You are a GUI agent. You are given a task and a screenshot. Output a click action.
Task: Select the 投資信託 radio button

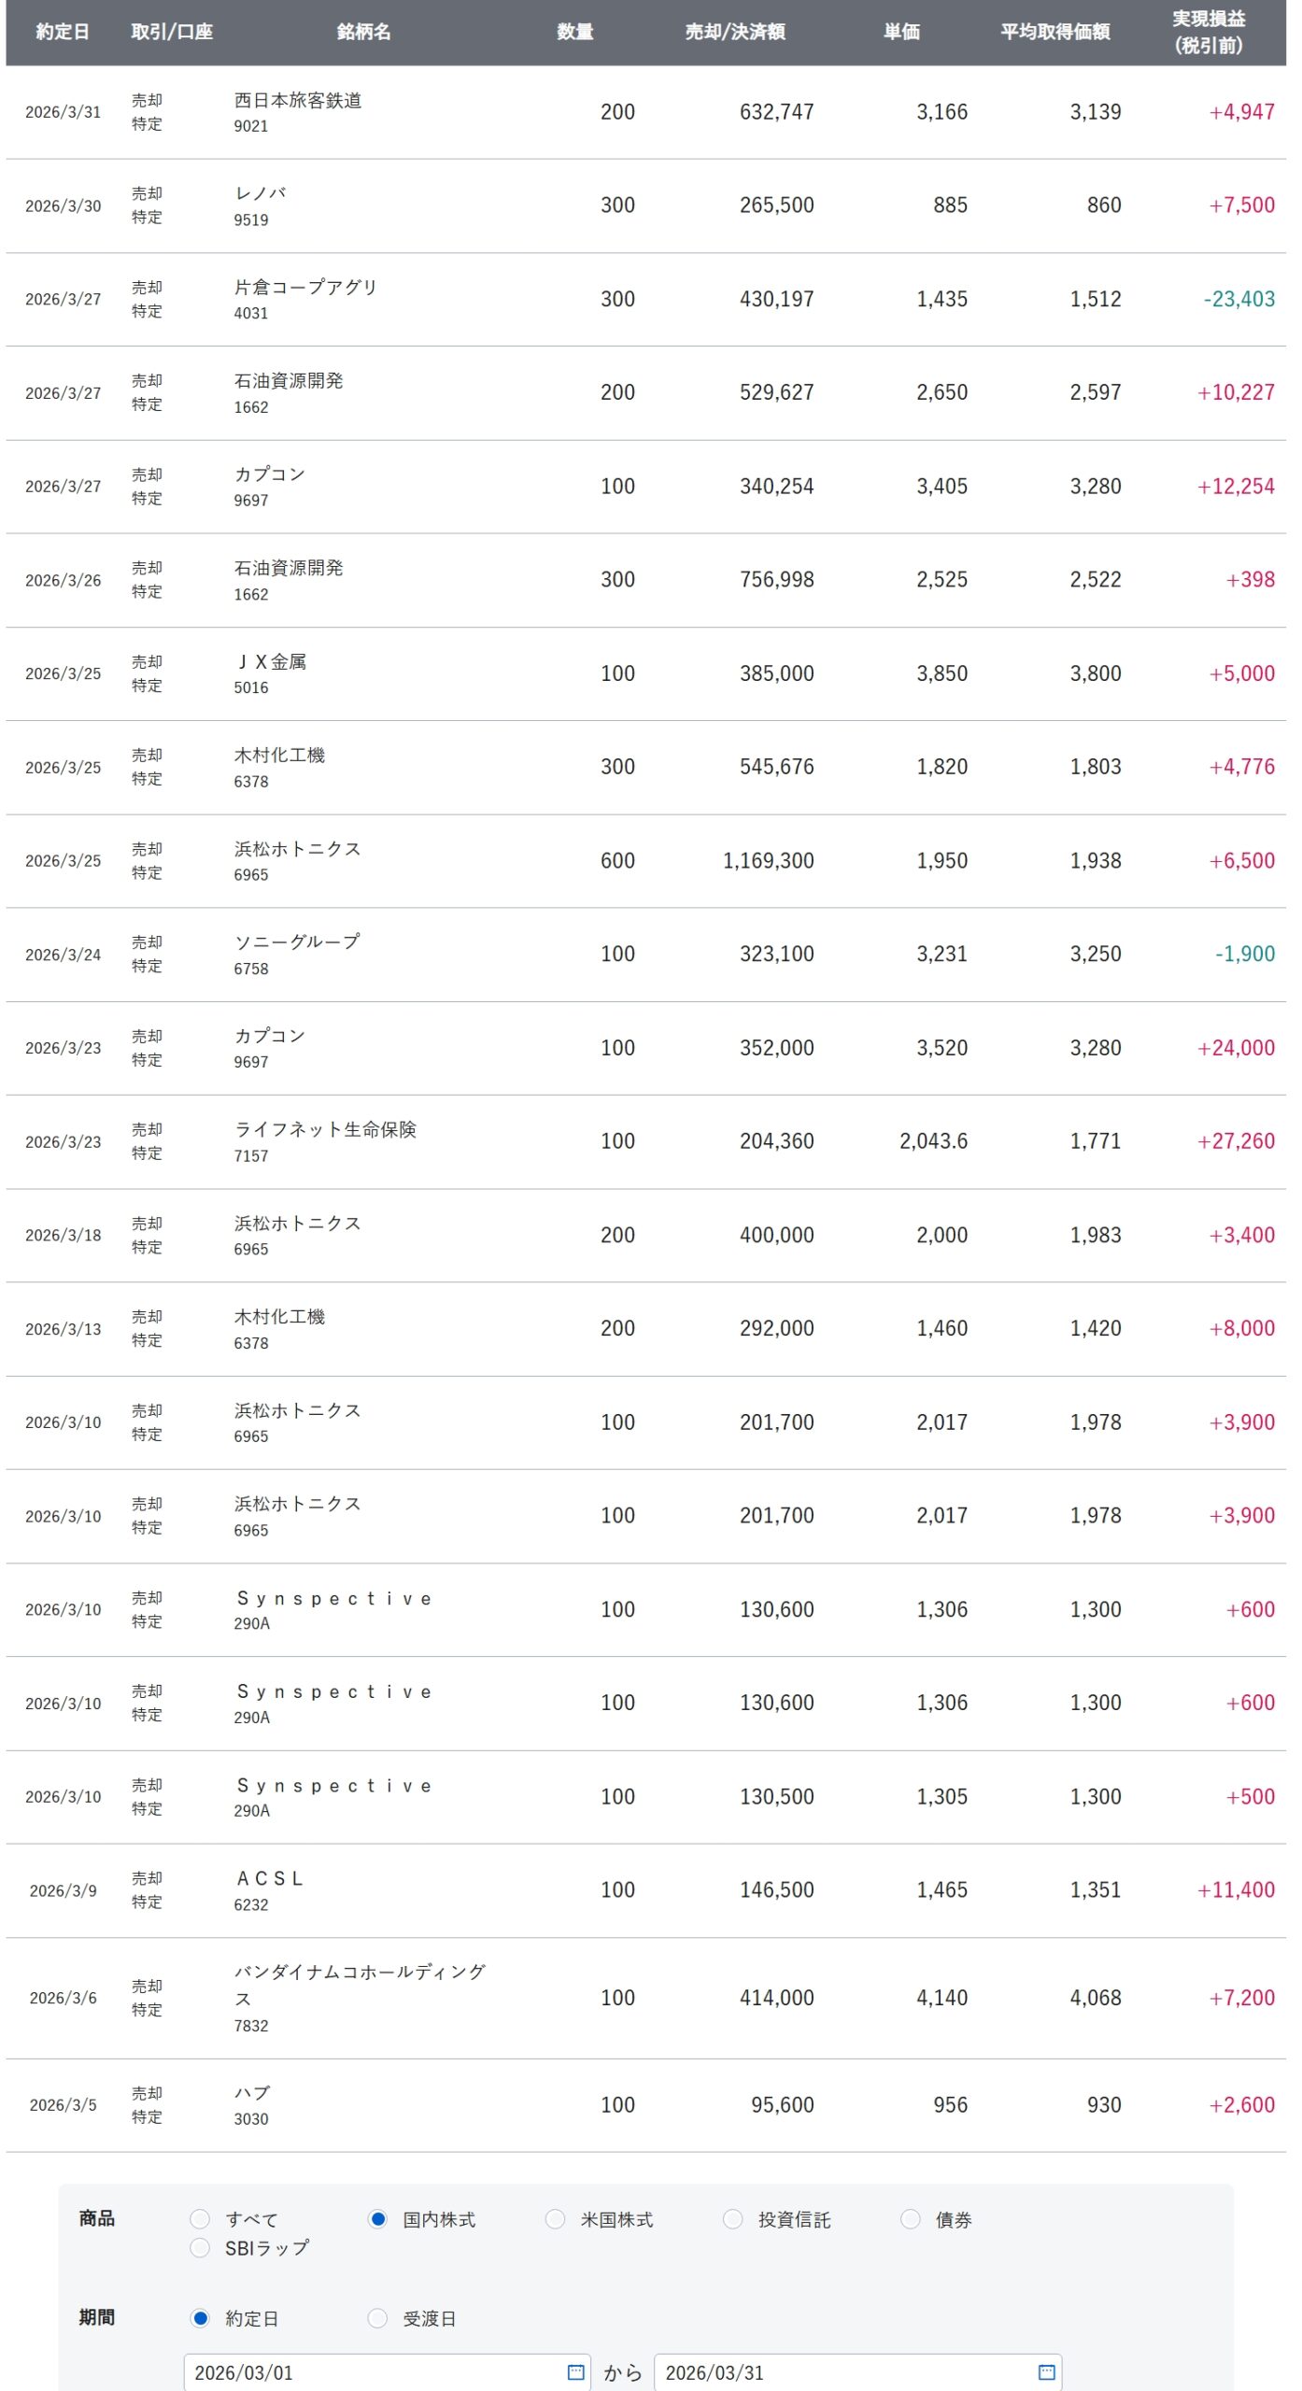733,2218
